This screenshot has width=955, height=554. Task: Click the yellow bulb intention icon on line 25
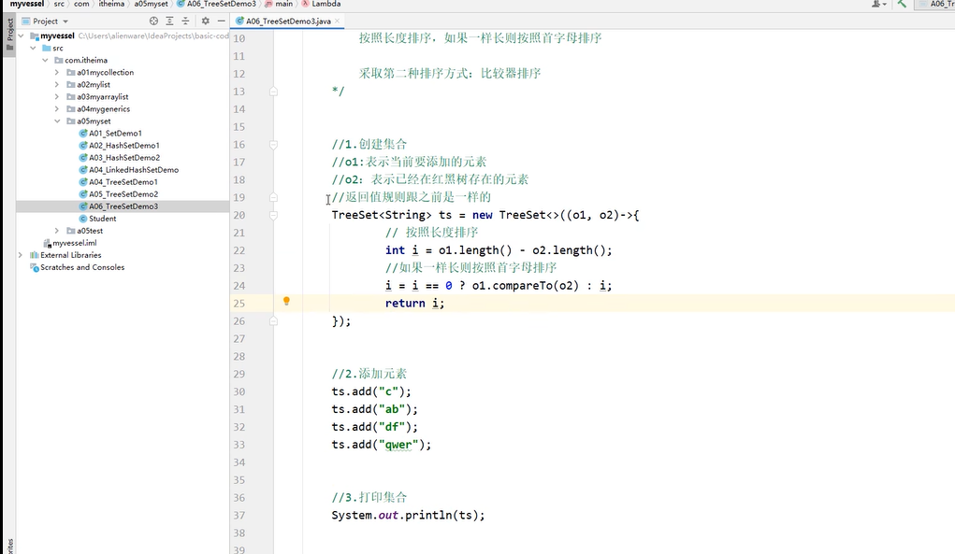click(286, 301)
